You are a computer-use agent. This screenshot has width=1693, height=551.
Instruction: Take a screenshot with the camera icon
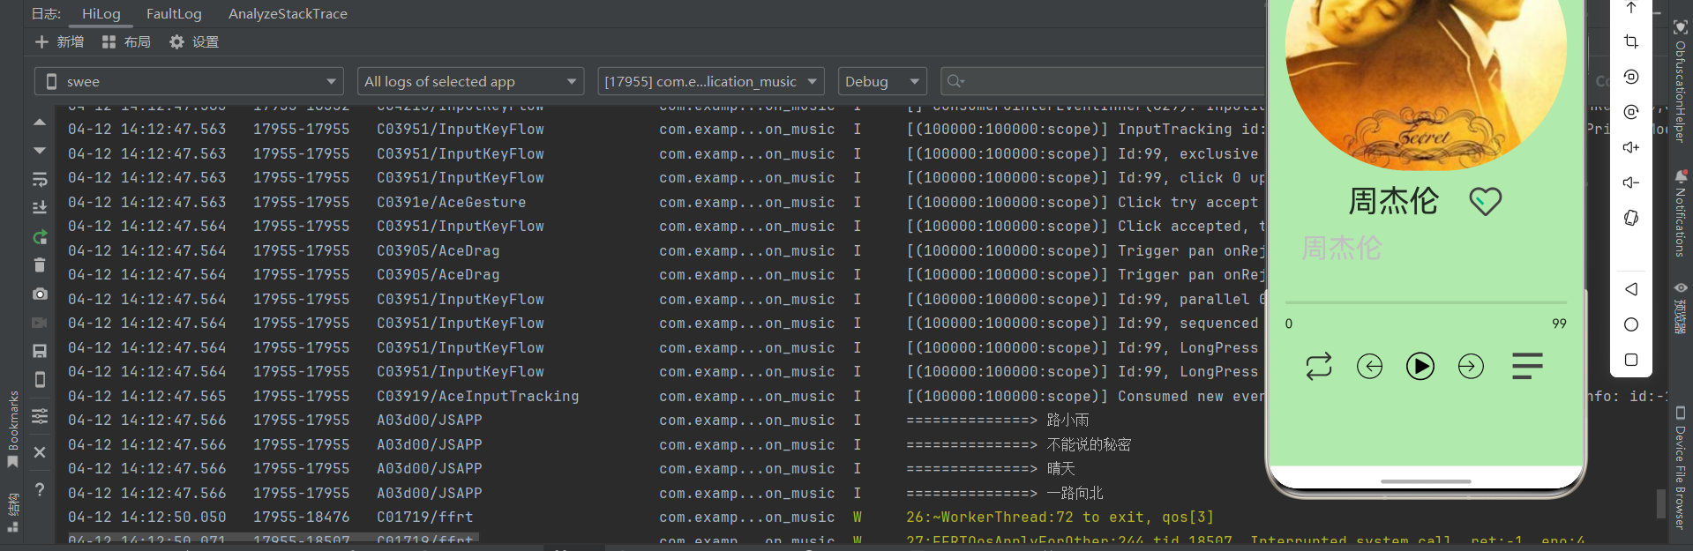40,294
